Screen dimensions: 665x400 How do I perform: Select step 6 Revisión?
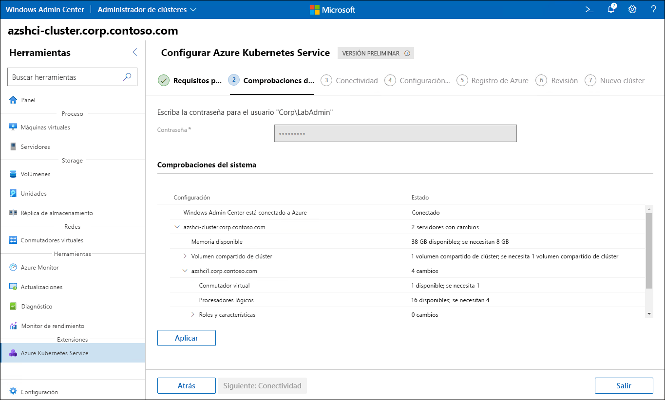tap(557, 81)
